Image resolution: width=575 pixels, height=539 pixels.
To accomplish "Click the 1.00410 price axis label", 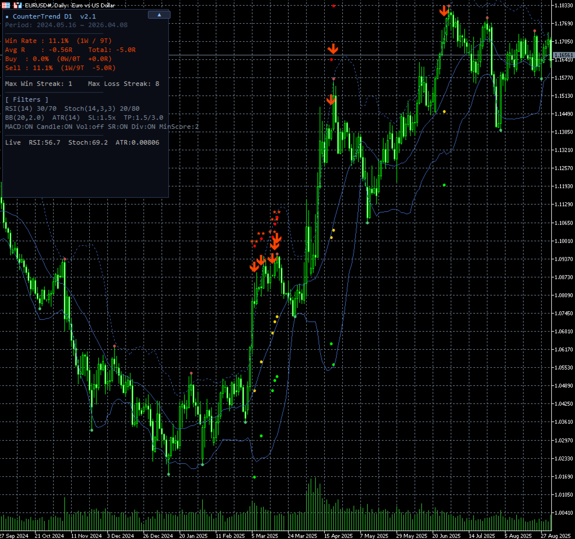I will point(564,513).
